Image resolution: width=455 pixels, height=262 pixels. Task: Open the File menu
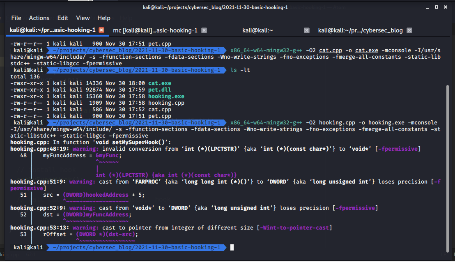16,18
